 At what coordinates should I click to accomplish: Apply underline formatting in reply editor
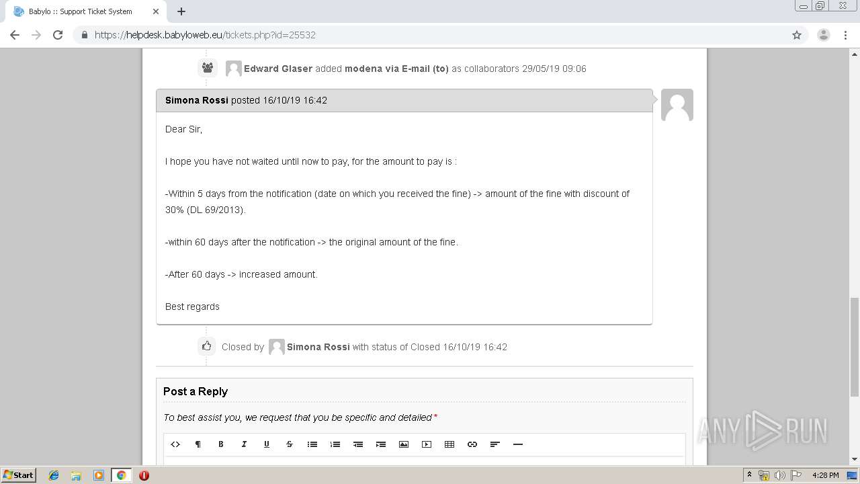click(267, 444)
